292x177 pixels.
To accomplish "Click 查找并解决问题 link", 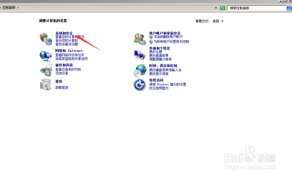I will (67, 44).
